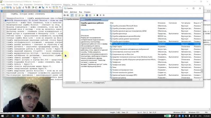The height and width of the screenshot is (118, 211).
Task: Select Удаленный реестр service row
Action: click(x=155, y=78)
